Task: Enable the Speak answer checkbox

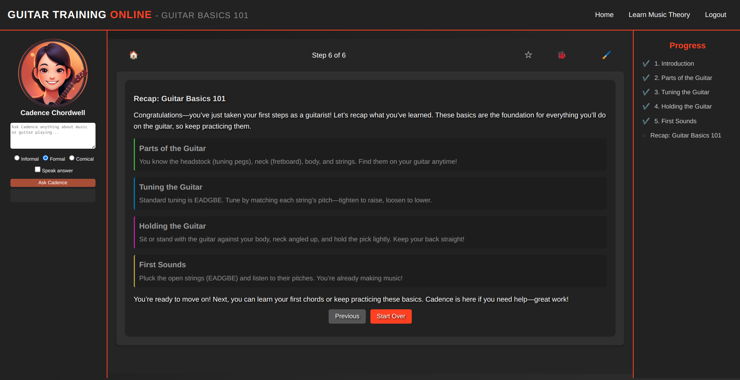Action: pyautogui.click(x=38, y=170)
